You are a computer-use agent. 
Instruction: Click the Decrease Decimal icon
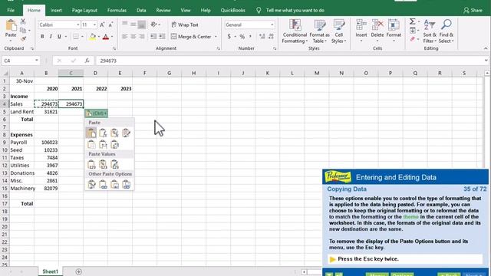click(x=271, y=37)
